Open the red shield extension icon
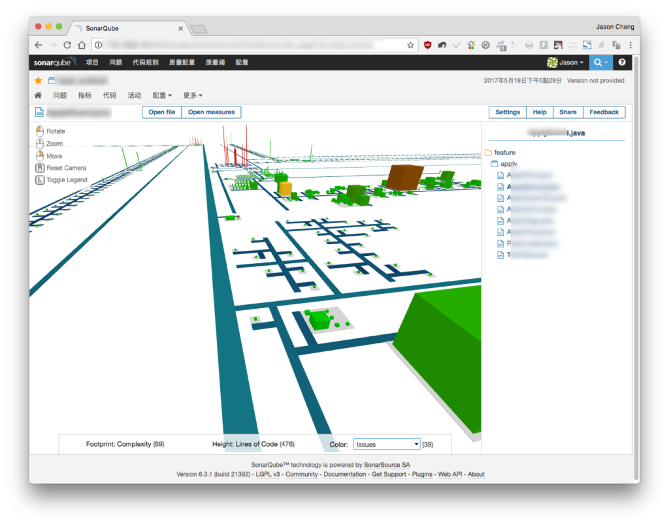Screen dimensions: 669x525 pos(427,45)
